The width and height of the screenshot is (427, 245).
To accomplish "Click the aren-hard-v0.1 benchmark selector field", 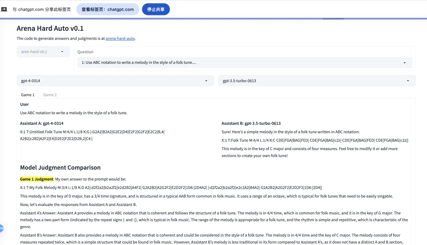I will (43, 52).
